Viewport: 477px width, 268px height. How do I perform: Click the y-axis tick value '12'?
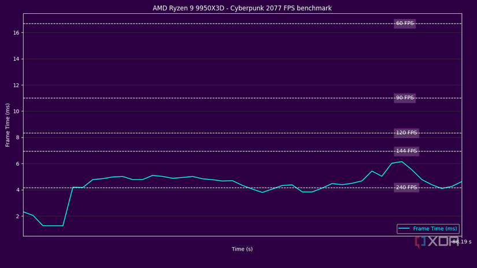point(16,85)
